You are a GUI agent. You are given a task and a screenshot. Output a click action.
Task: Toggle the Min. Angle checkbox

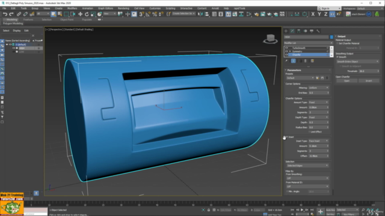288,191
